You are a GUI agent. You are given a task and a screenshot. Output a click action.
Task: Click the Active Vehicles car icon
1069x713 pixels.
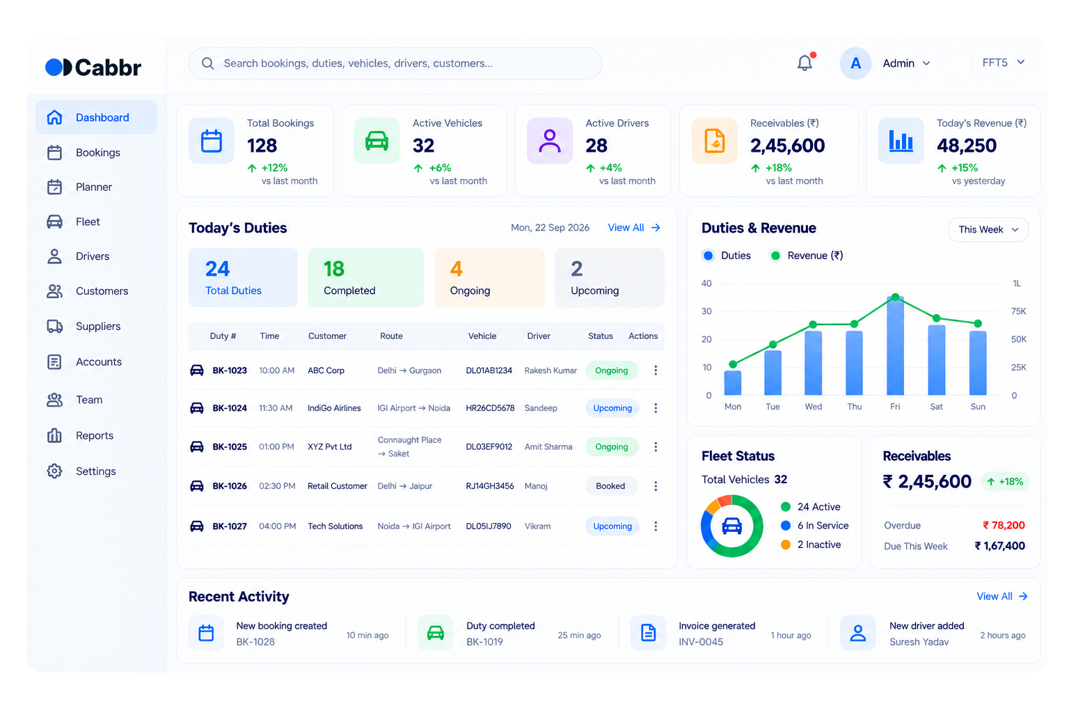377,141
